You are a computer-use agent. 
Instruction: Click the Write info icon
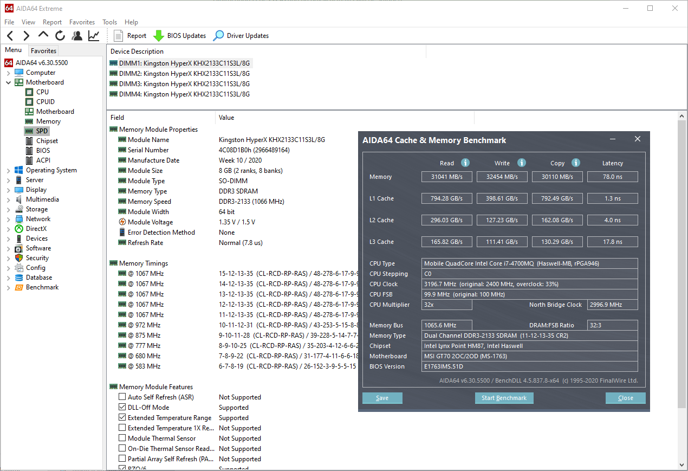coord(521,163)
